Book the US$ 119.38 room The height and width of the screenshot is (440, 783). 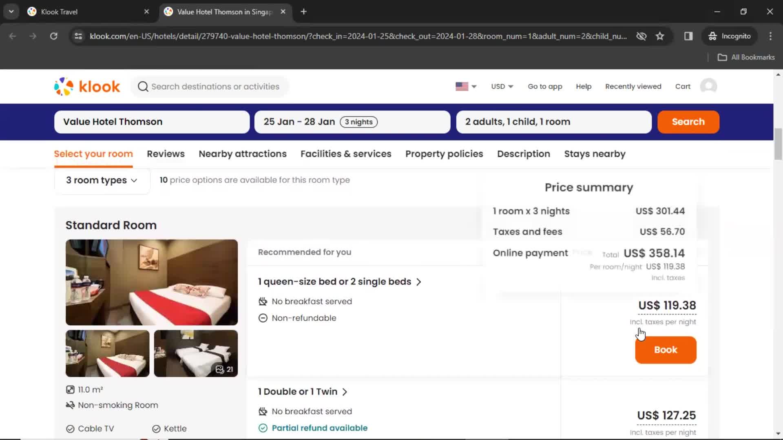pyautogui.click(x=666, y=350)
